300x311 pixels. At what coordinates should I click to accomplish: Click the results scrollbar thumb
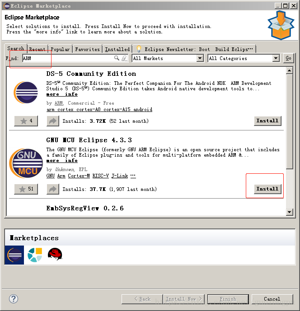click(x=289, y=121)
